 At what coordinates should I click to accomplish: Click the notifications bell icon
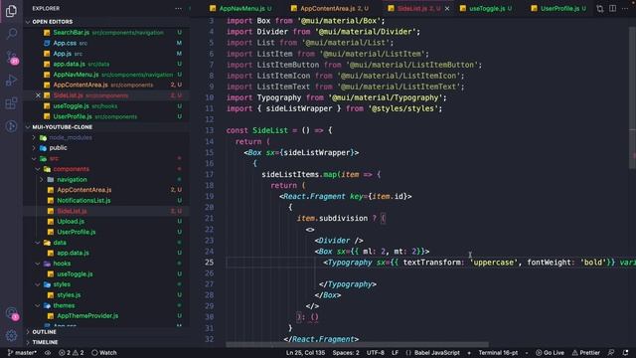pyautogui.click(x=625, y=353)
